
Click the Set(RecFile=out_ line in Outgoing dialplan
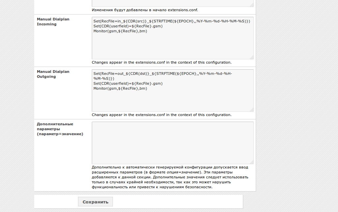click(x=163, y=74)
